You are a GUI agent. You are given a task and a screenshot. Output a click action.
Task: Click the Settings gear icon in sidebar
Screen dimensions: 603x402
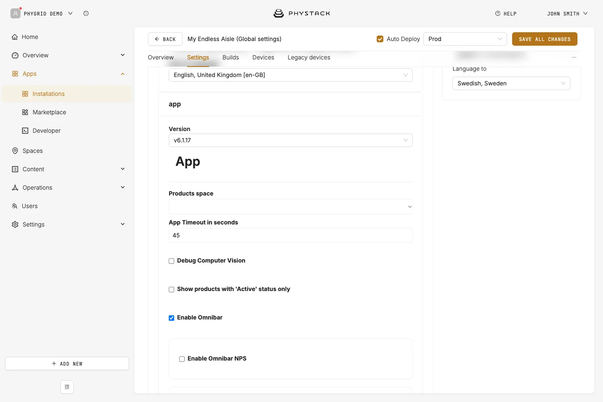[15, 224]
